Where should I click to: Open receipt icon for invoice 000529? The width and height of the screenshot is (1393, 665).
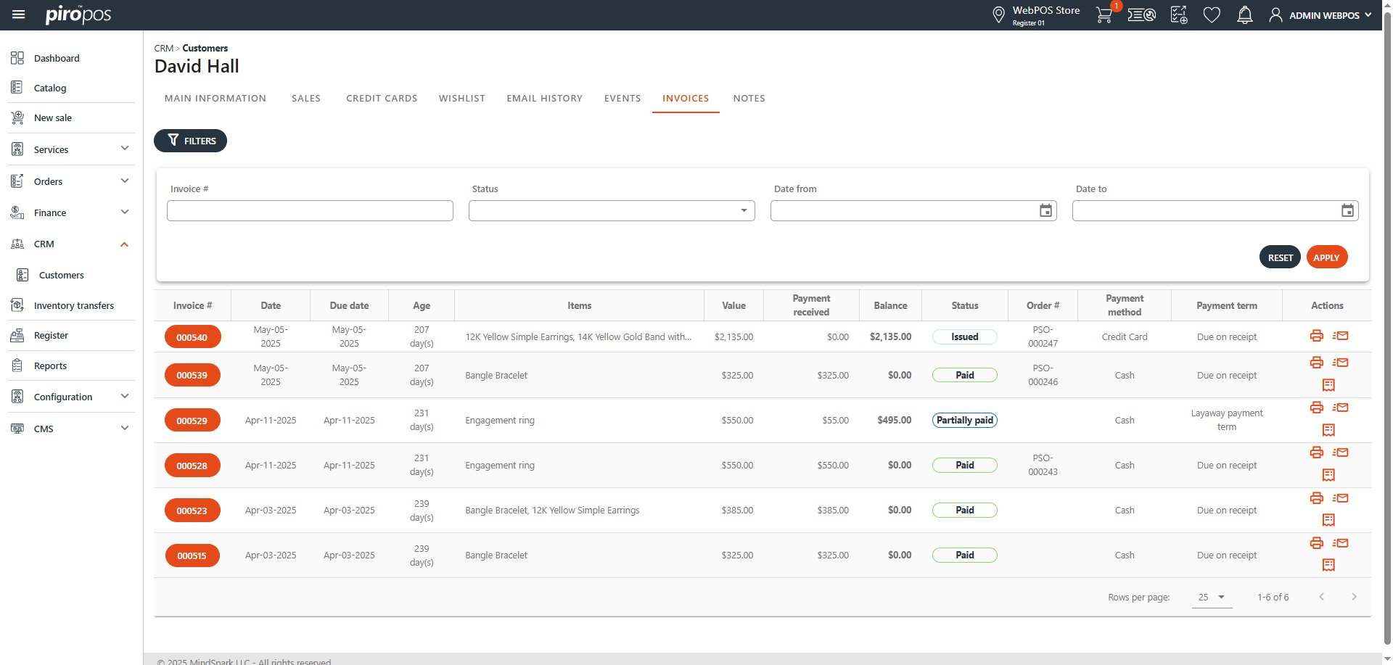1328,430
